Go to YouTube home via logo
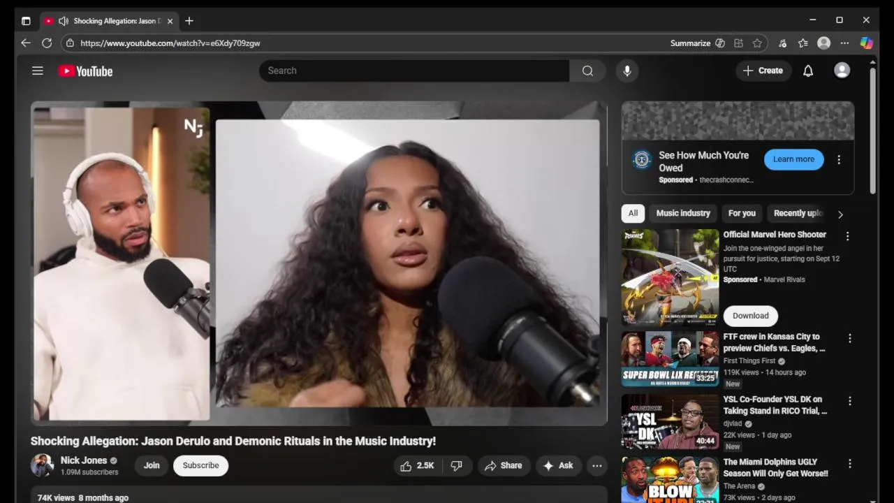This screenshot has width=894, height=503. 85,71
